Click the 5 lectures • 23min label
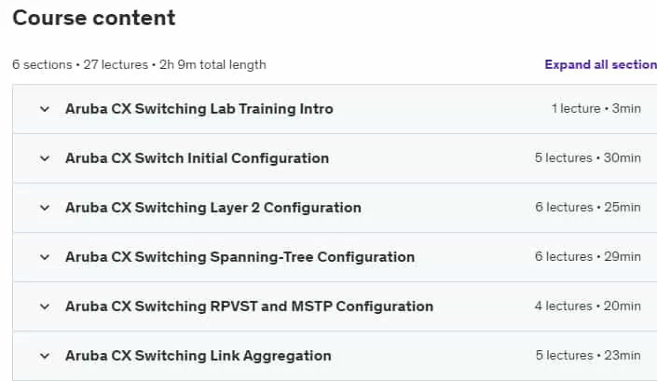657x381 pixels. point(588,356)
